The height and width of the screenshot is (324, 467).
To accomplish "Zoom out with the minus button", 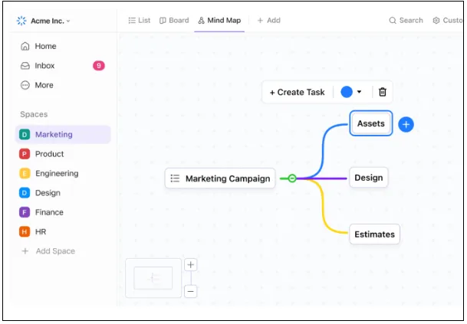I will [191, 291].
